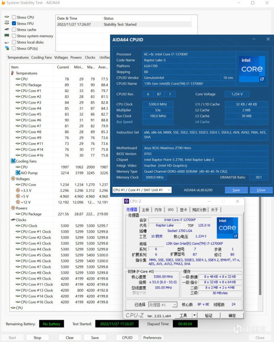The height and width of the screenshot is (342, 274).
Task: Switch to the Cooling Fans tab
Action: 41,58
